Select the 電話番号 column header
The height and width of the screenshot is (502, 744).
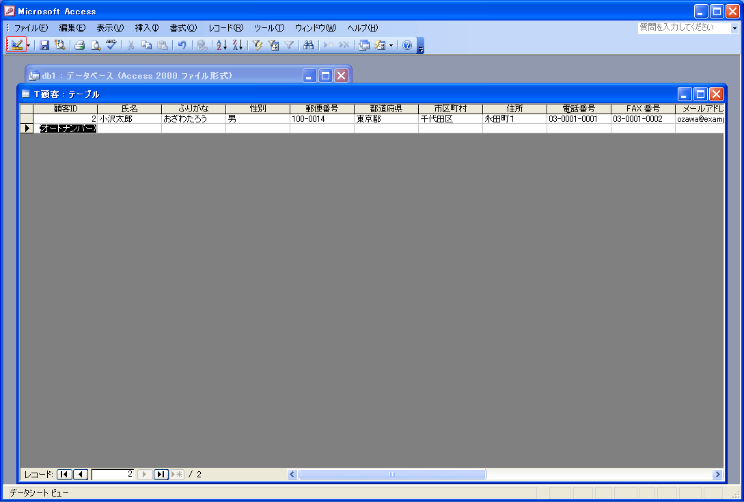click(579, 109)
